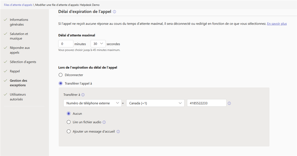Click info icon beside Lire un fichier audio

coord(104,122)
